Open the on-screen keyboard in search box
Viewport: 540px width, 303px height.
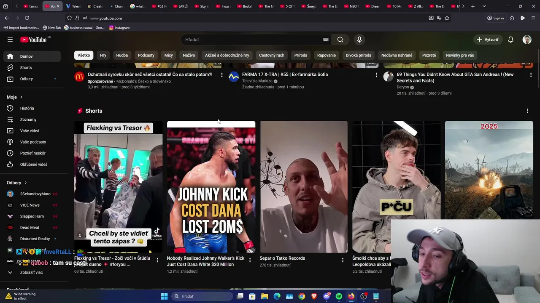point(326,40)
